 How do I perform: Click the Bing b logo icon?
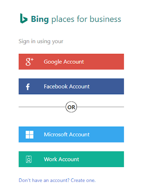pos(24,19)
